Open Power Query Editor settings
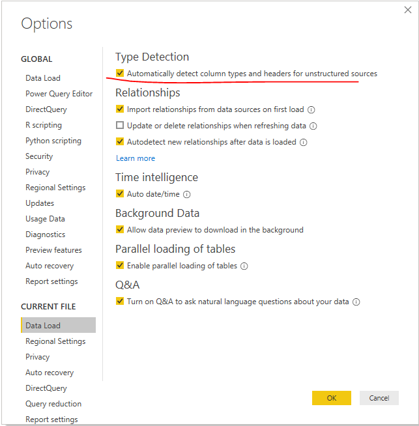 click(x=59, y=94)
